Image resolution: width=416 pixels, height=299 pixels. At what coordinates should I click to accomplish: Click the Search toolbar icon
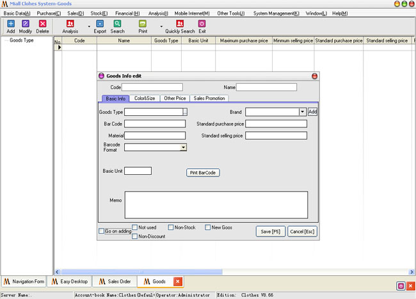click(x=117, y=26)
